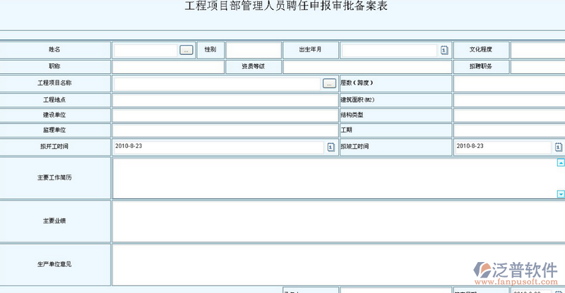
Task: Open calendar picker for 出生年月
Action: click(x=445, y=51)
